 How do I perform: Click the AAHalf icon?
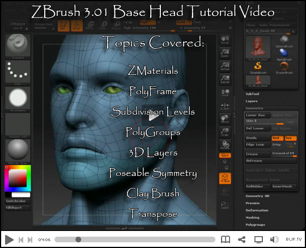pyautogui.click(x=225, y=79)
